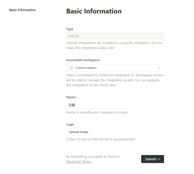Screen dimensions: 194x174
Task: Click the disabled Type field showing Internal
Action: pos(115,36)
